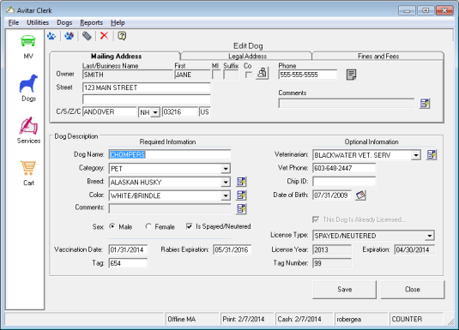Click the city ANDOVER field

click(x=110, y=111)
